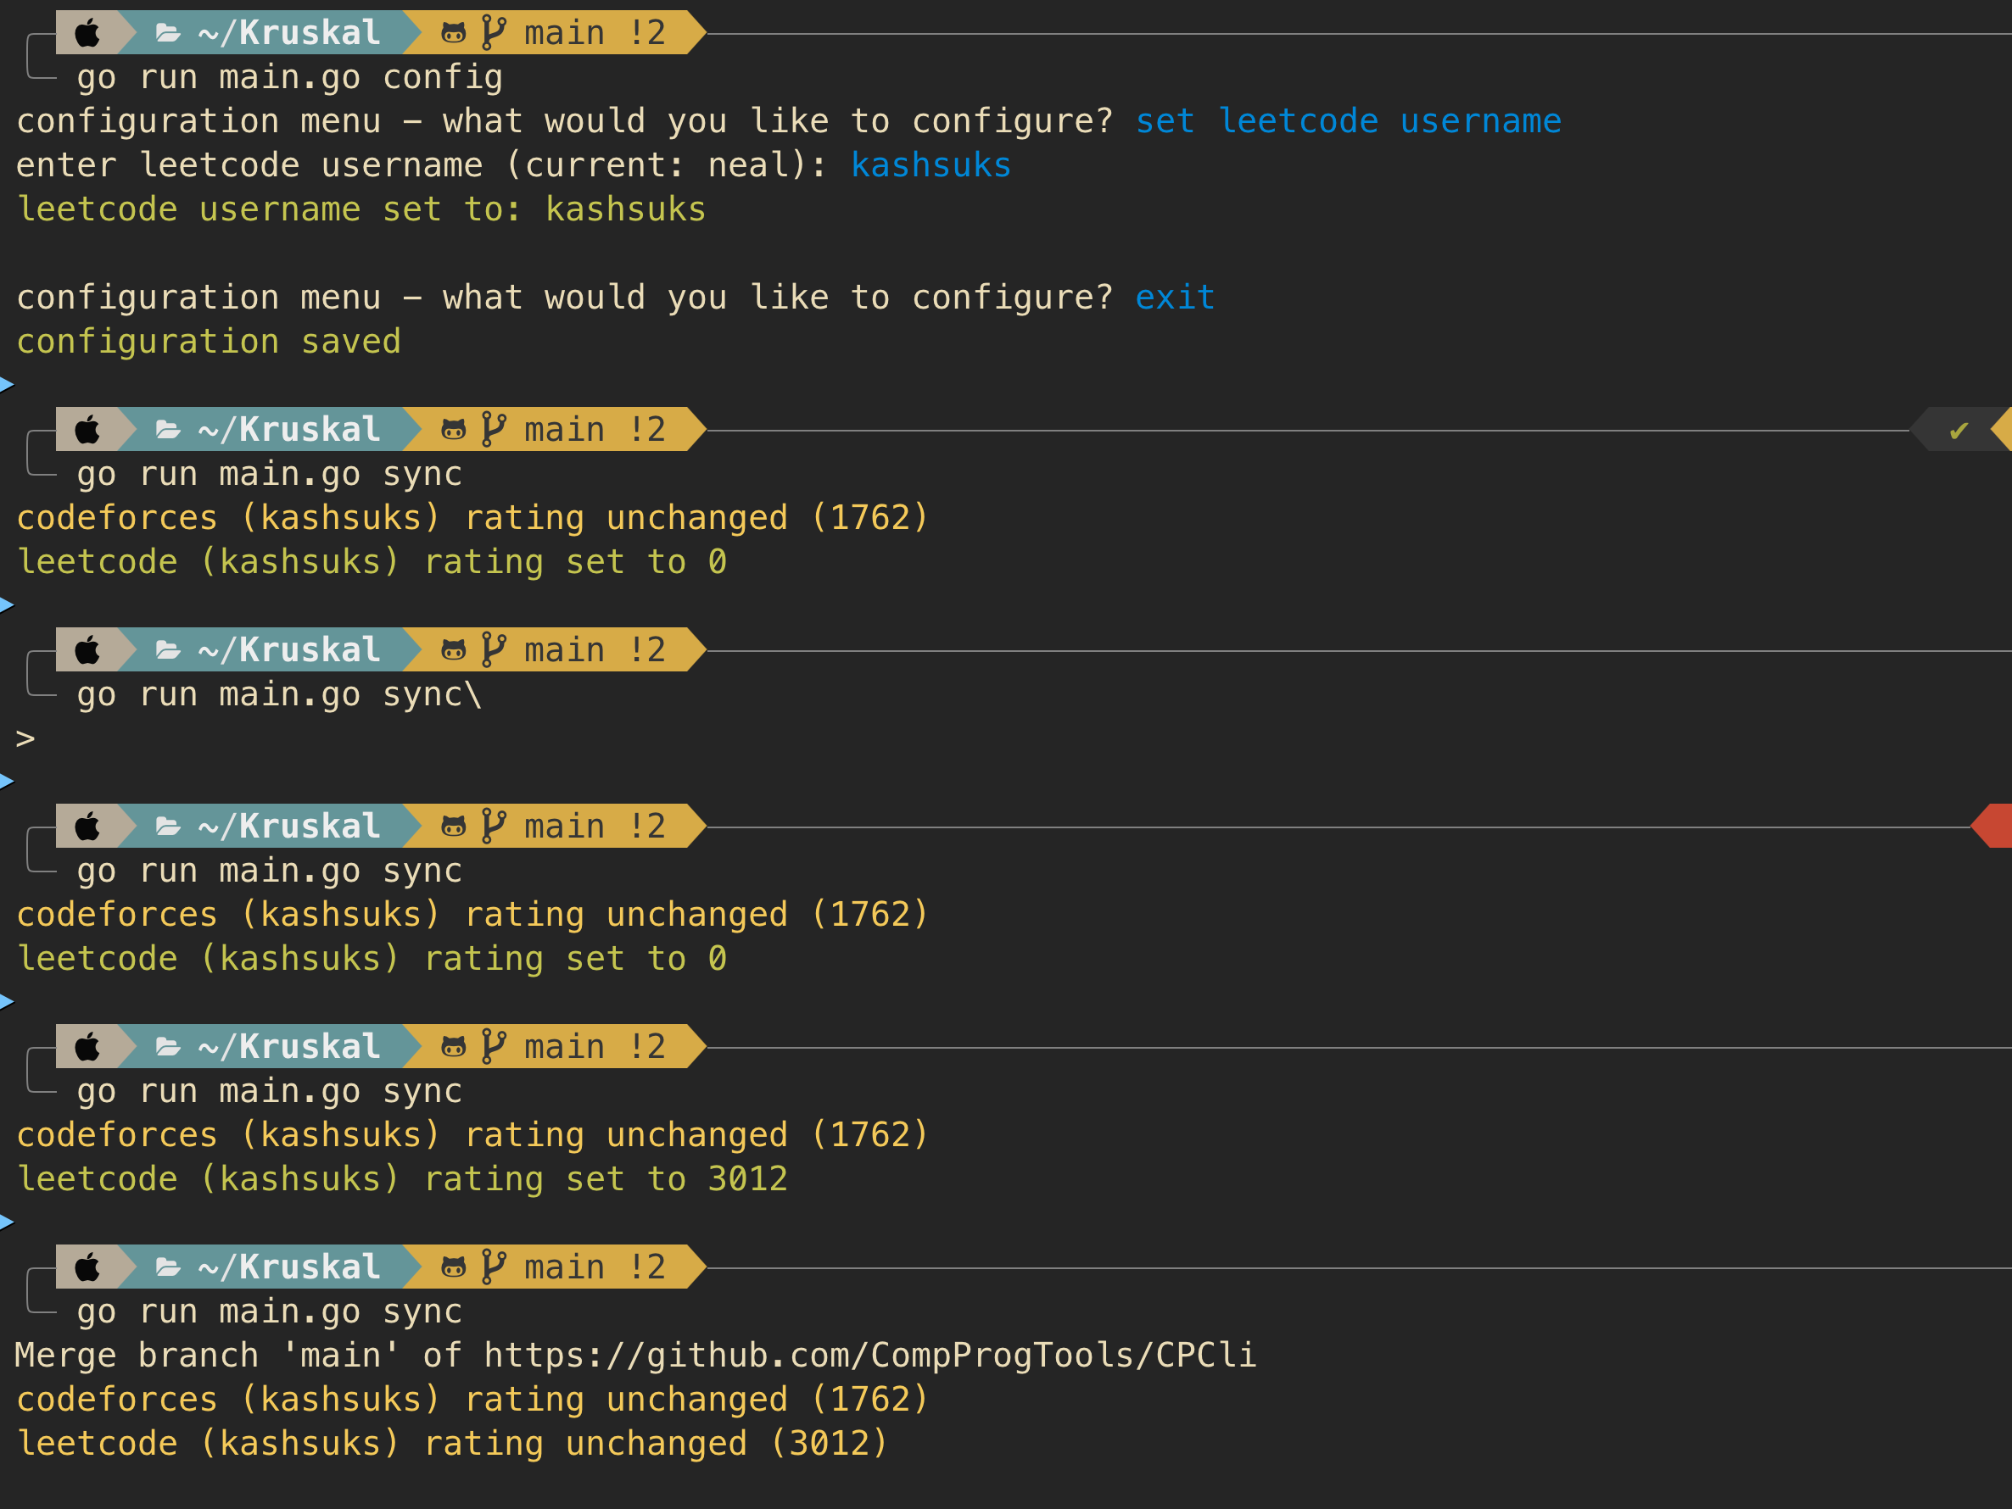Viewport: 2012px width, 1509px height.
Task: Click the 'configuration saved' message
Action: pyautogui.click(x=209, y=341)
